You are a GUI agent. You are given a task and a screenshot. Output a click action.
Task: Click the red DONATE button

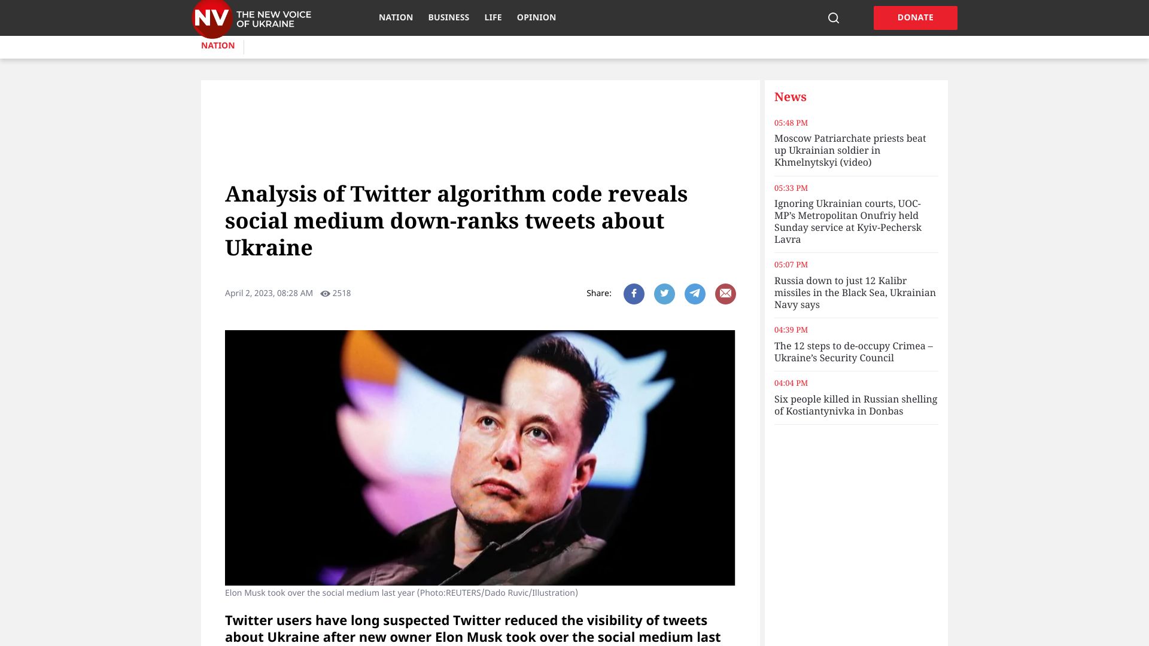pyautogui.click(x=915, y=18)
